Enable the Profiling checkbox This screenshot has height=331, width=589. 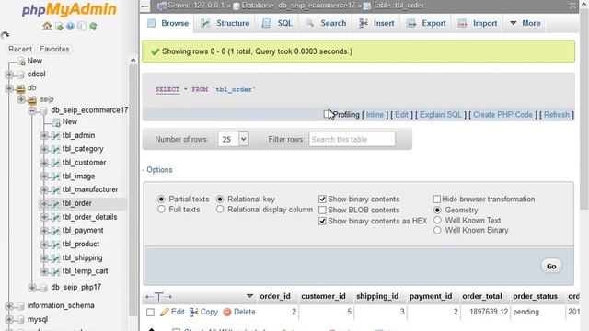[328, 114]
